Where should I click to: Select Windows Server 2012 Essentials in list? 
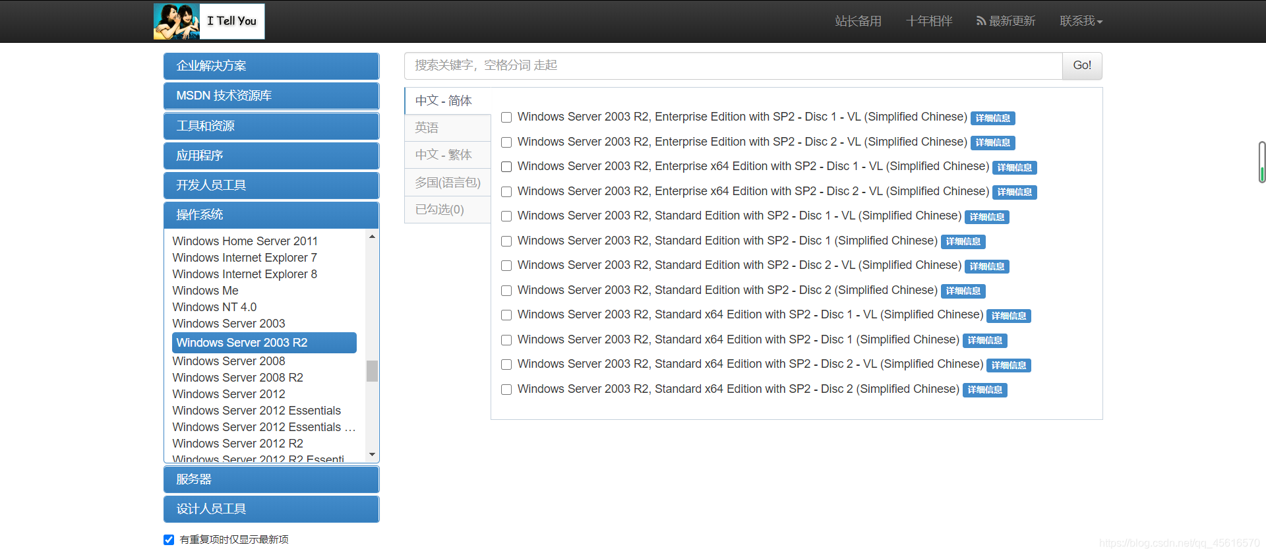click(256, 411)
